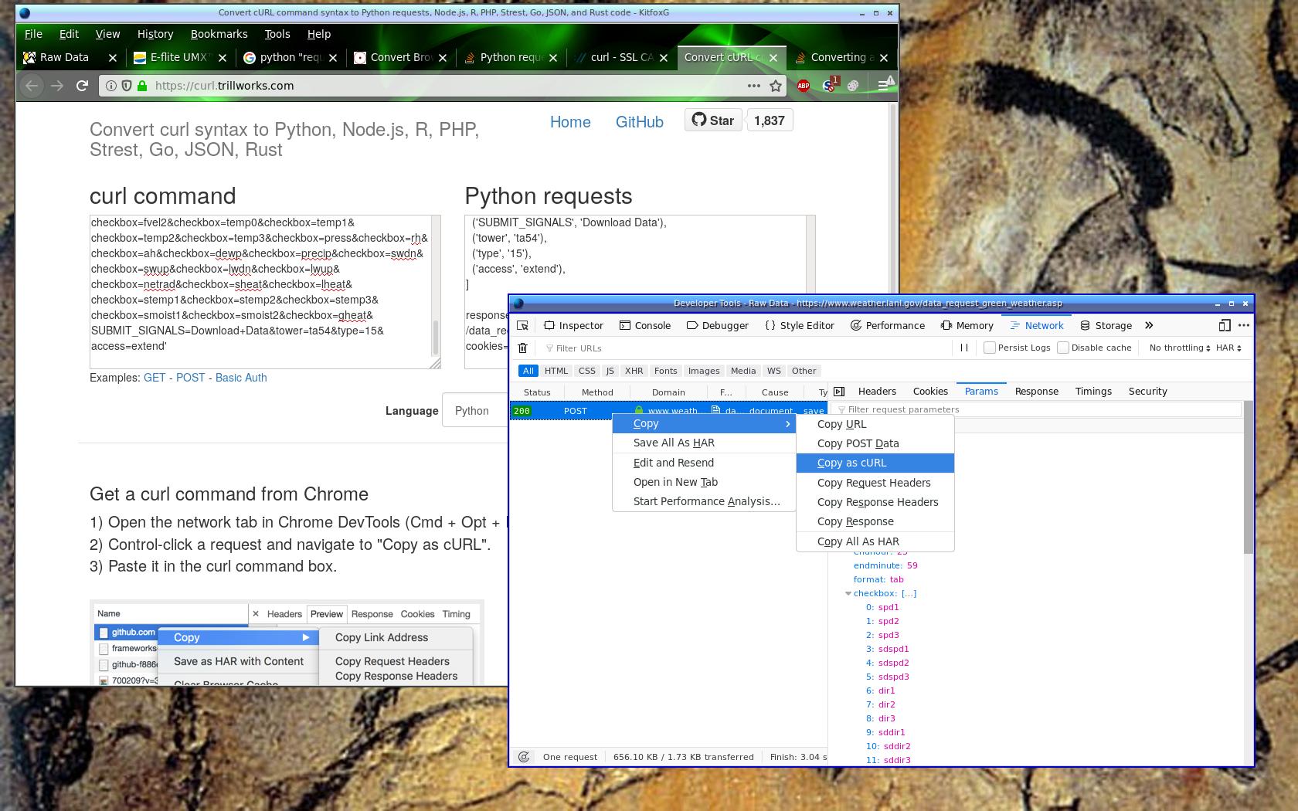This screenshot has height=811, width=1298.
Task: Open the No throttling dropdown
Action: click(x=1179, y=348)
